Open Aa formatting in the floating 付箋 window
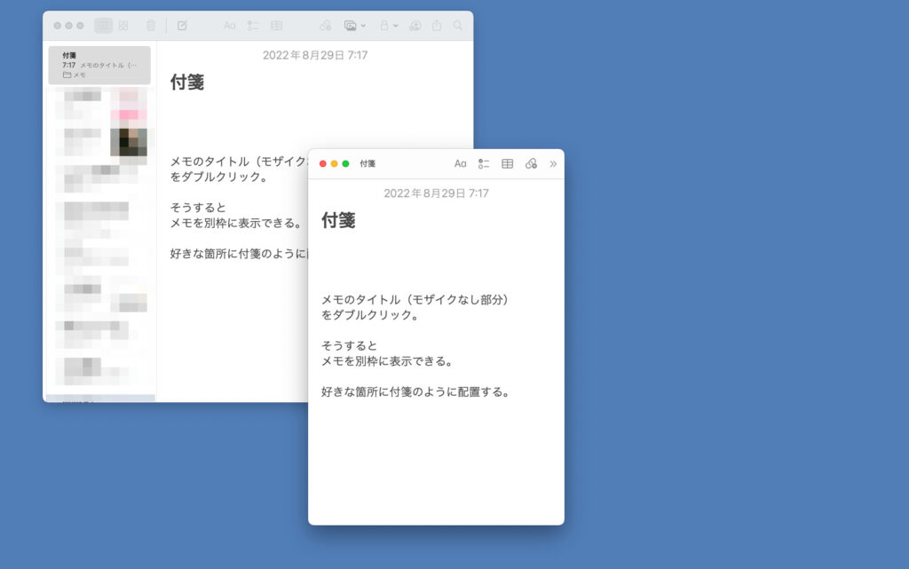Viewport: 909px width, 569px height. click(461, 163)
